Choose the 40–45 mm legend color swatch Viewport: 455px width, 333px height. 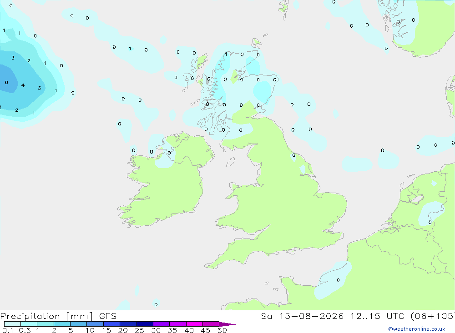point(194,324)
